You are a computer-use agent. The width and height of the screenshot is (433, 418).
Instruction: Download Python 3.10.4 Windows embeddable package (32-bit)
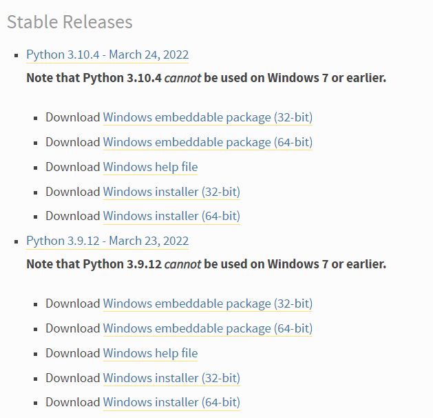pyautogui.click(x=208, y=117)
